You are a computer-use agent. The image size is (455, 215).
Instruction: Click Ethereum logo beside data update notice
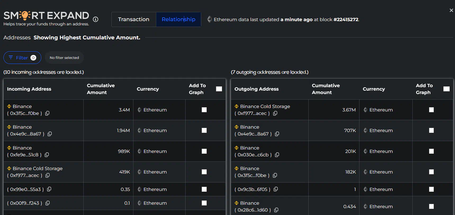(209, 19)
